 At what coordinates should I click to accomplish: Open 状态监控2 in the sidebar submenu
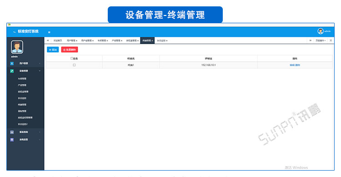23,124
